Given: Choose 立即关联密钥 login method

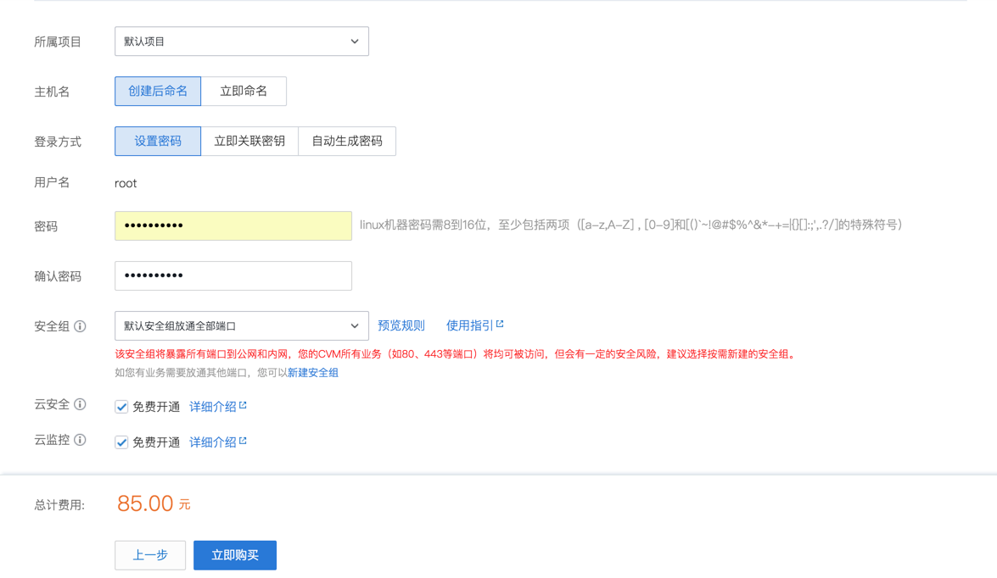Looking at the screenshot, I should (249, 141).
